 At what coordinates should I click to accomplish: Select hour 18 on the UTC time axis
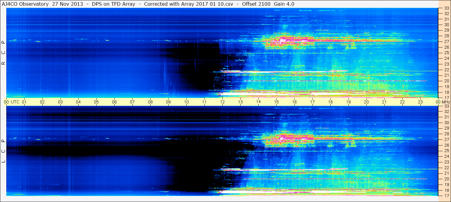(x=330, y=102)
